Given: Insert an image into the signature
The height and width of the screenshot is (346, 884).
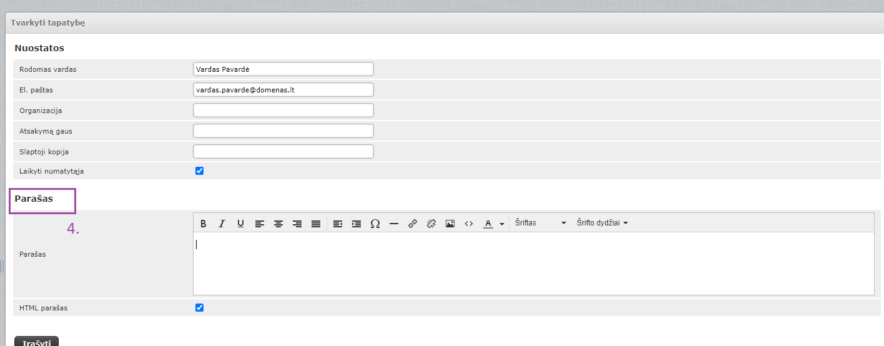Looking at the screenshot, I should (450, 224).
